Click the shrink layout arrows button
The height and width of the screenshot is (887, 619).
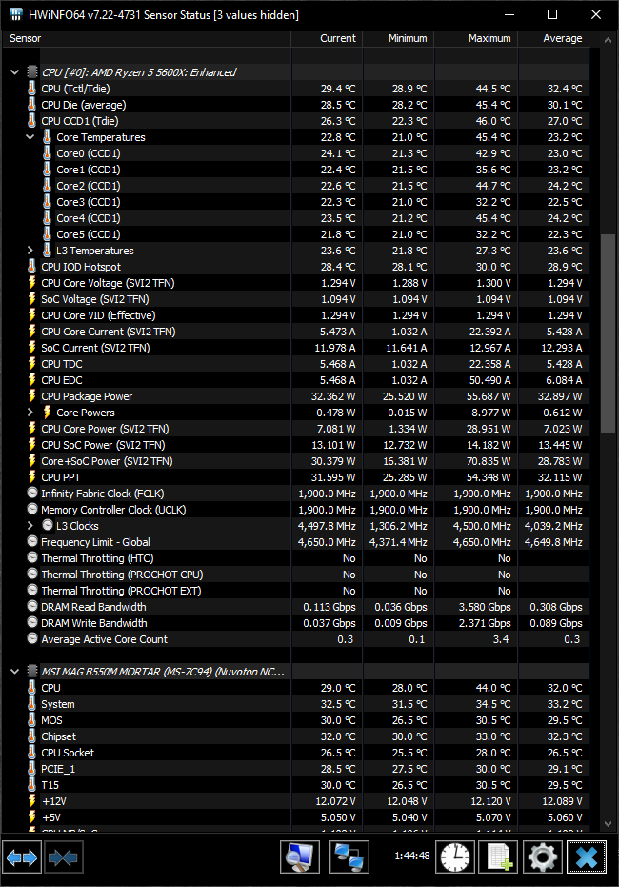point(63,857)
